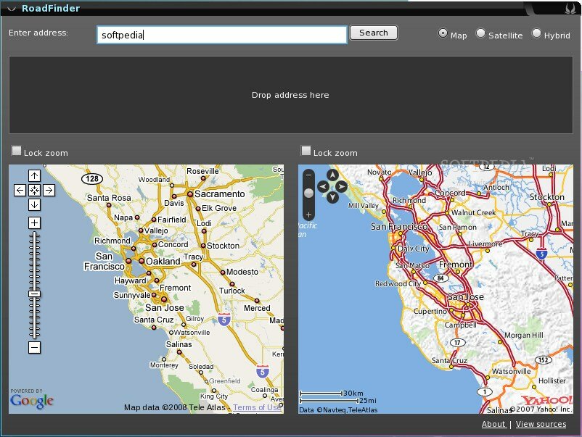
Task: Click San Jose marker on Google map
Action: point(164,299)
